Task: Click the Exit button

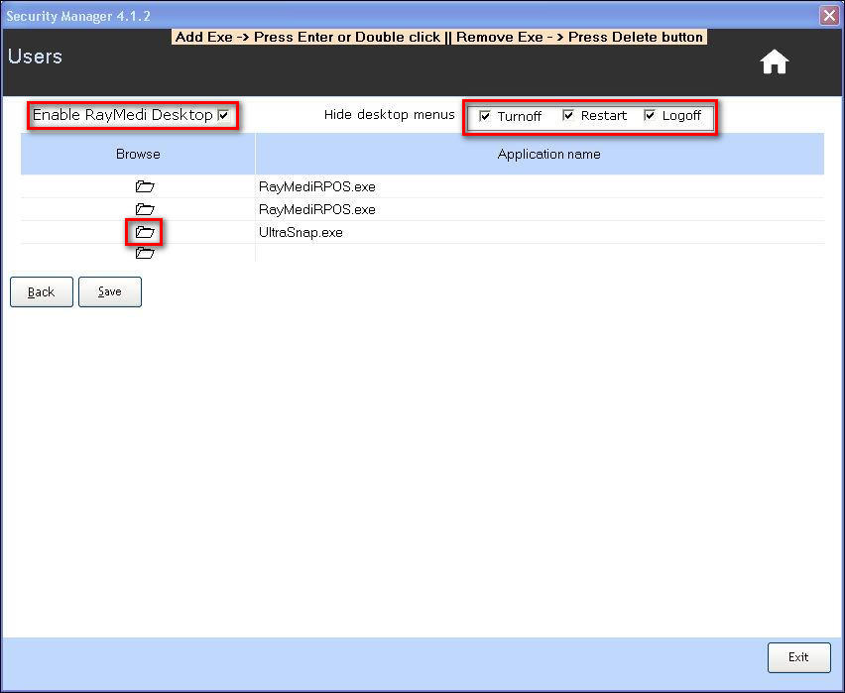Action: (798, 657)
